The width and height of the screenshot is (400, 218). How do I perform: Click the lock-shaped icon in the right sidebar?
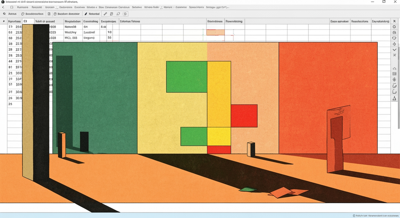(x=394, y=32)
